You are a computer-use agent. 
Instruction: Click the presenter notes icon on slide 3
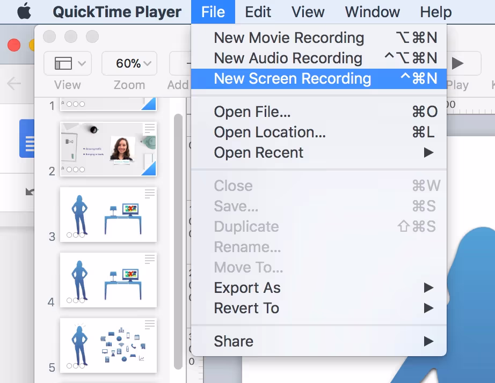[x=150, y=194]
